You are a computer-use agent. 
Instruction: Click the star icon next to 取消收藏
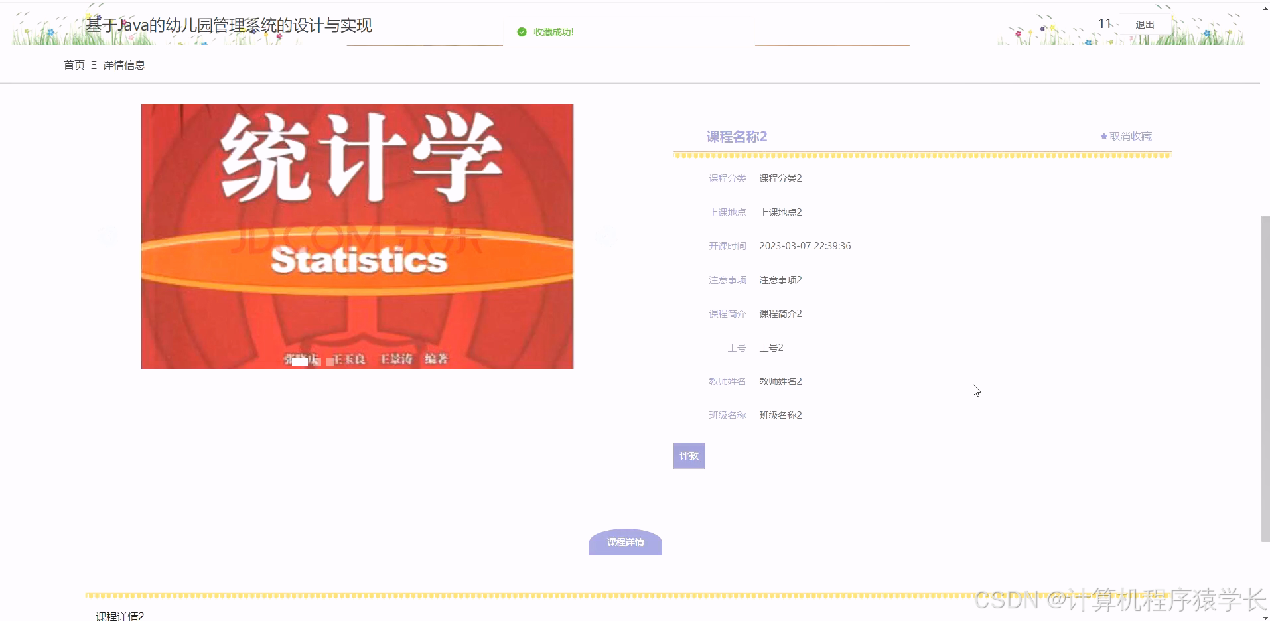[x=1102, y=136]
